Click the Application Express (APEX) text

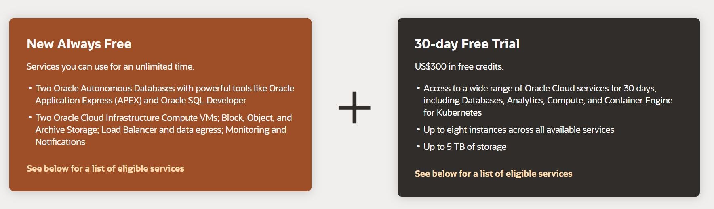coord(88,100)
